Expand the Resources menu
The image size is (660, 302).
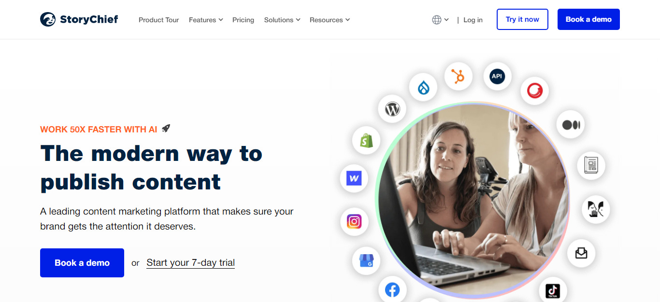tap(330, 20)
